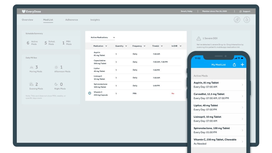Image resolution: width=272 pixels, height=153 pixels.
Task: Click the PRN frequency cell
Action: click(x=135, y=93)
